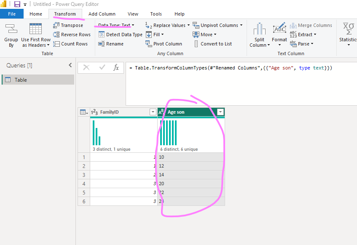Click the Age son cell with value 12
The height and width of the screenshot is (245, 357).
191,166
